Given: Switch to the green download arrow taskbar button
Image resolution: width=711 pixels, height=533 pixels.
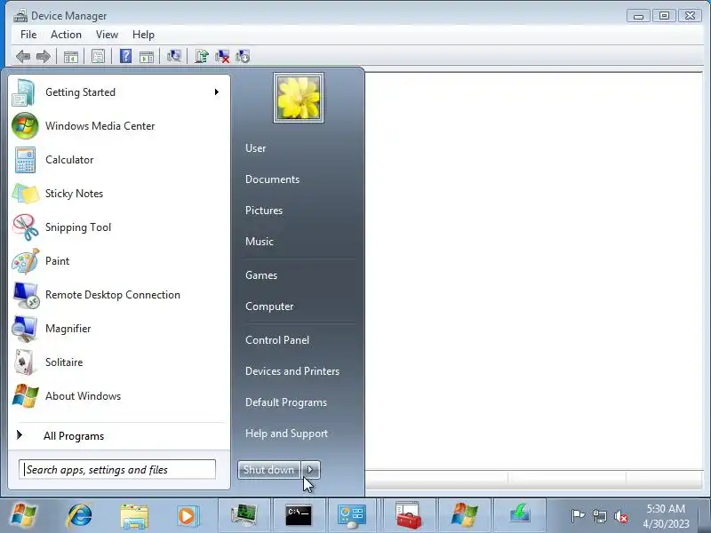Looking at the screenshot, I should pyautogui.click(x=520, y=515).
